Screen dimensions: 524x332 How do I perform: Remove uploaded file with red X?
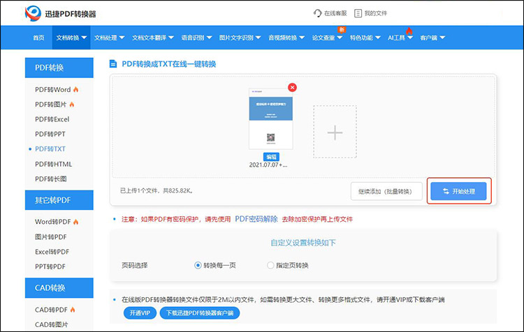(293, 87)
